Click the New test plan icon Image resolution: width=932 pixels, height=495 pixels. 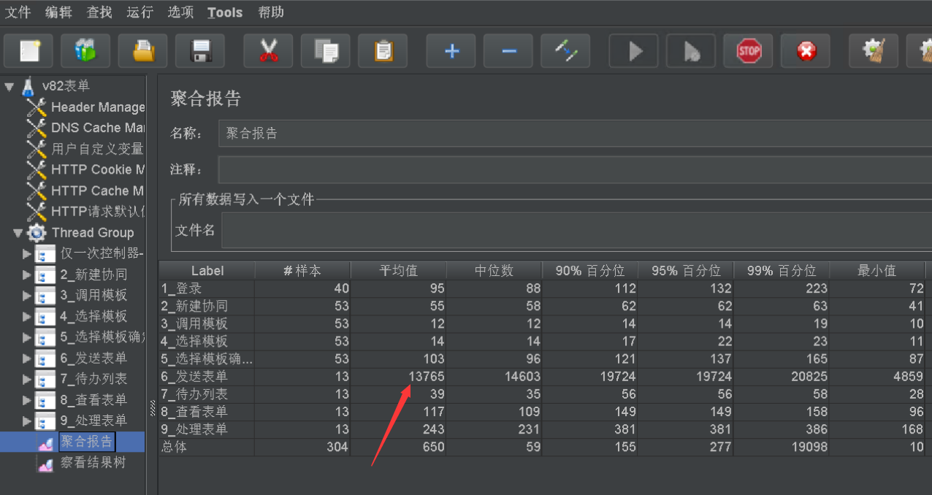[28, 51]
